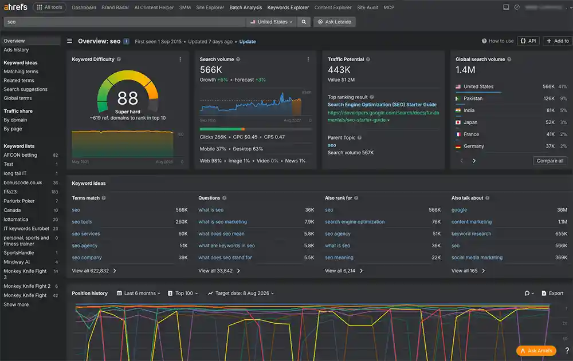Go to next page of countries list

point(474,161)
